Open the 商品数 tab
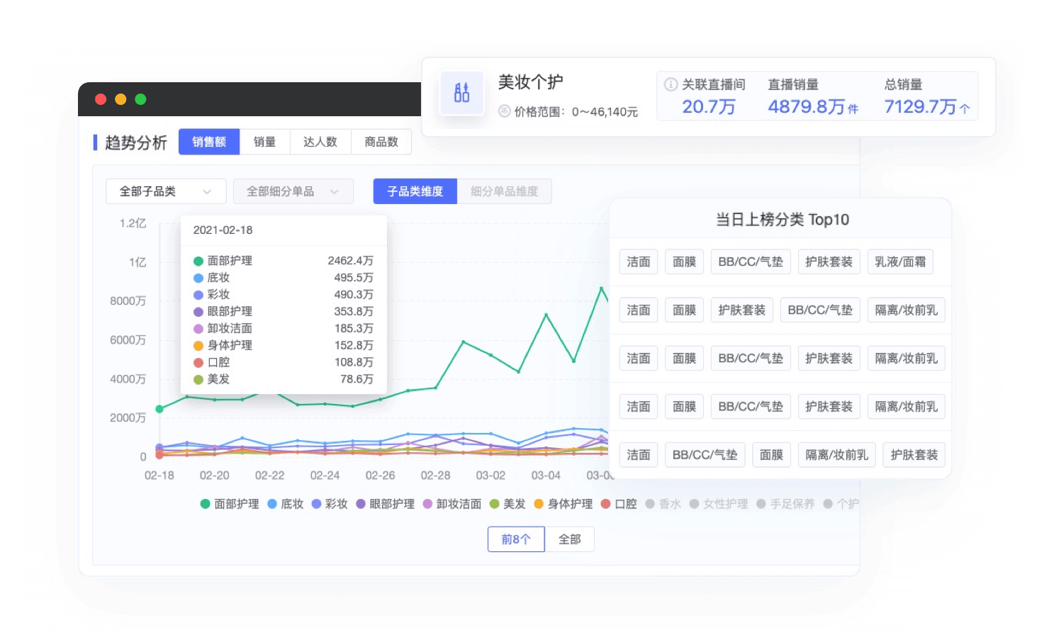 coord(381,142)
